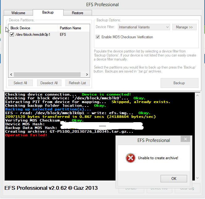
Task: Click the 'Unable to create archive!' message text
Action: 158,158
